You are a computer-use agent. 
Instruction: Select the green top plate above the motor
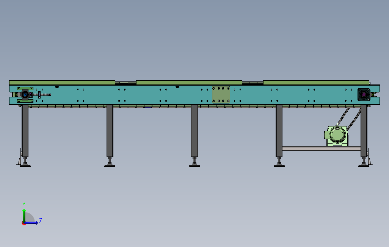[x=316, y=83]
